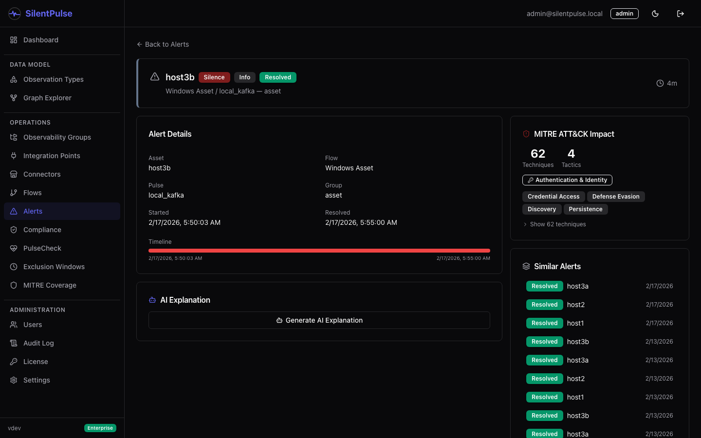This screenshot has height=438, width=701.
Task: Open similar alert host3a dated 2/17/2026
Action: coord(600,286)
